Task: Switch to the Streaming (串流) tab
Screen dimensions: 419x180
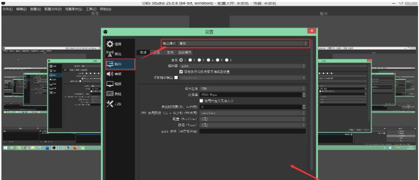Action: pyautogui.click(x=143, y=52)
